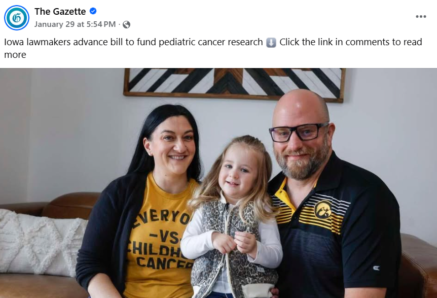Click the Hawkeye logo on the man's shirt
Viewport: 437px width, 298px height.
tap(323, 210)
